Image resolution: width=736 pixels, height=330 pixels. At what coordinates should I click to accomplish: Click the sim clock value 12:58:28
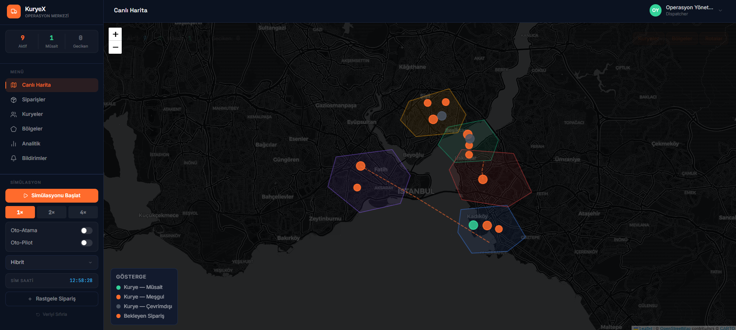[x=81, y=280]
